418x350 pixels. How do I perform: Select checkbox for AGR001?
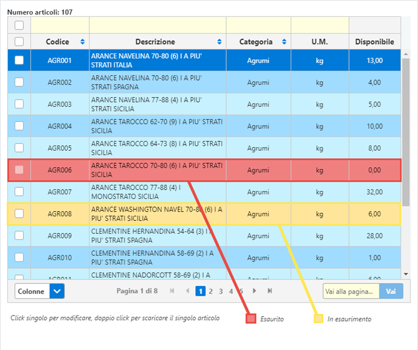(x=19, y=60)
